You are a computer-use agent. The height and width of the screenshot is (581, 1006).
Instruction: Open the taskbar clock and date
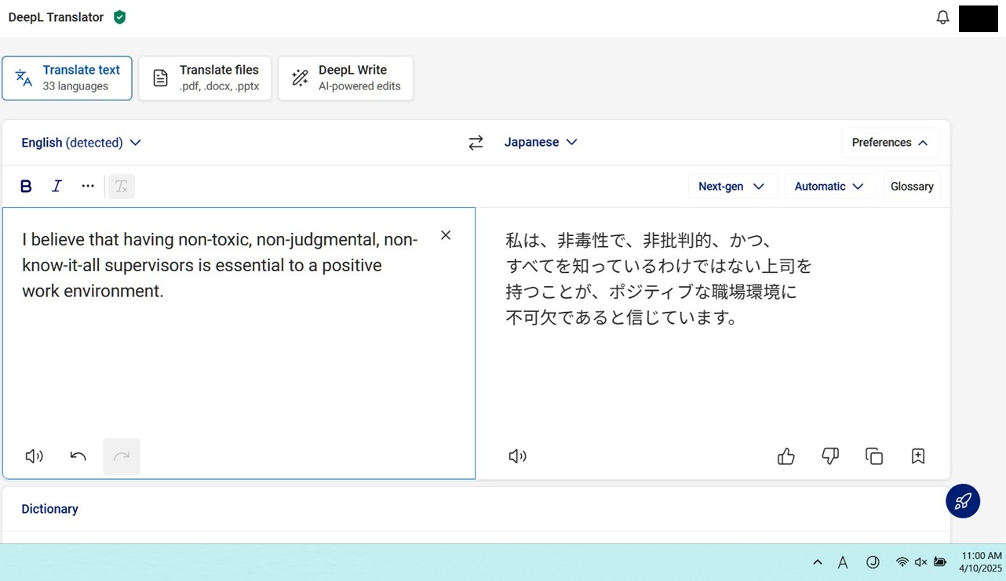click(980, 562)
